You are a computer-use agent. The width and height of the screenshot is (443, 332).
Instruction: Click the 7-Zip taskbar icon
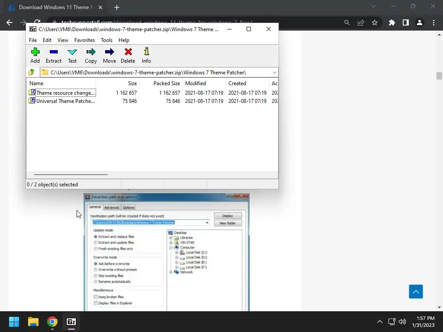(71, 322)
